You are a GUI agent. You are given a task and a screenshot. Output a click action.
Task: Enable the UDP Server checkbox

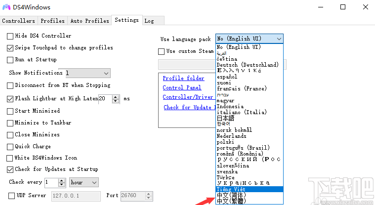11,196
